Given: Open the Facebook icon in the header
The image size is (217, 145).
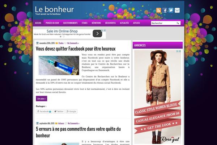Looking at the screenshot, I should point(165,10).
